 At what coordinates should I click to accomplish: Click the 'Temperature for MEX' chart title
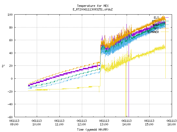[93, 6]
